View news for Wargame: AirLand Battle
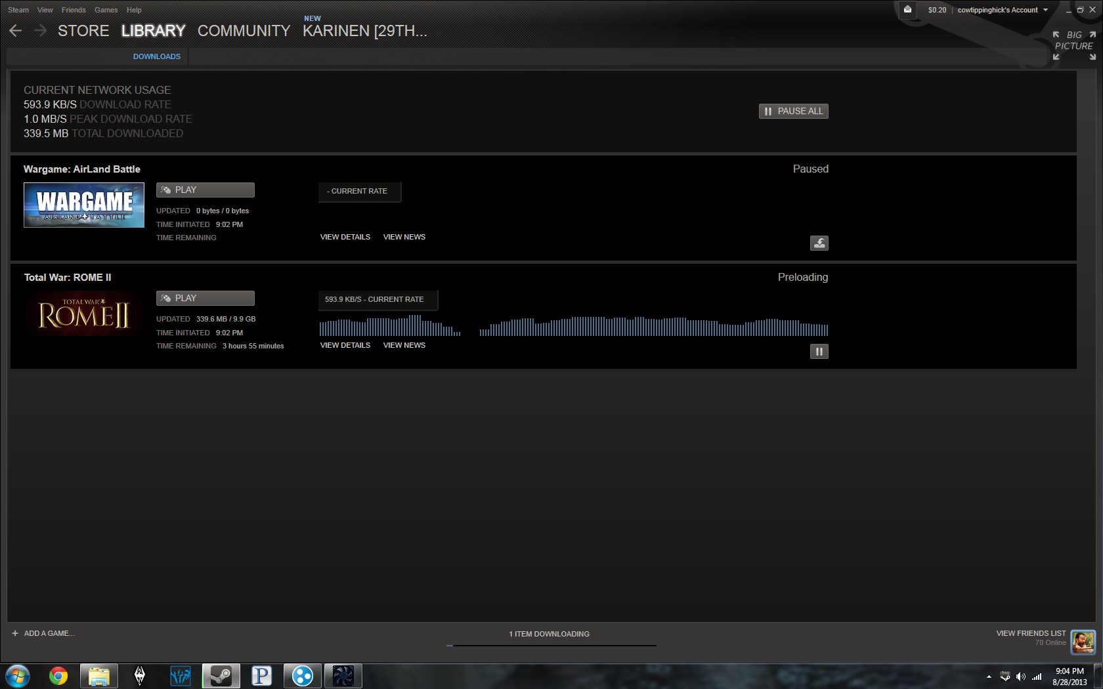This screenshot has height=689, width=1103. (404, 237)
